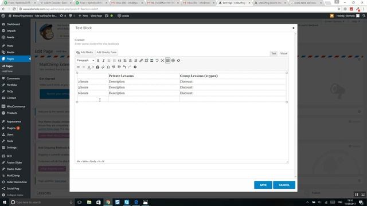Image resolution: width=367 pixels, height=206 pixels.
Task: Open the Paragraph format dropdown
Action: point(85,61)
